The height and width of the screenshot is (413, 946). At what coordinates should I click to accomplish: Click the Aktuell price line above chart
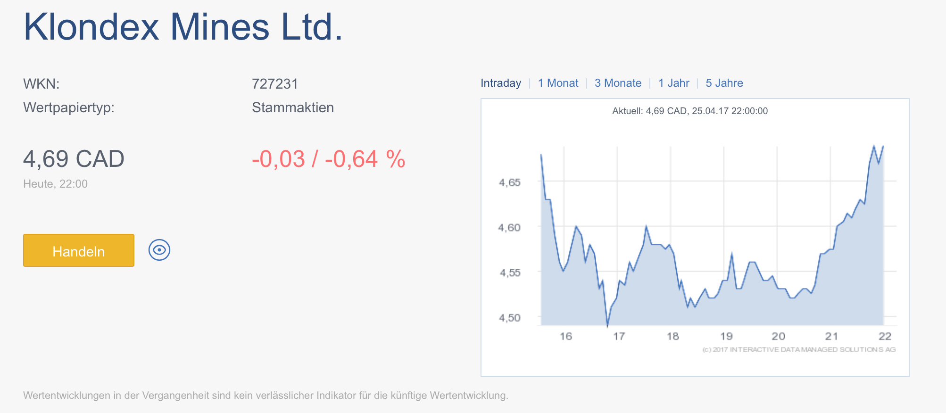[689, 111]
